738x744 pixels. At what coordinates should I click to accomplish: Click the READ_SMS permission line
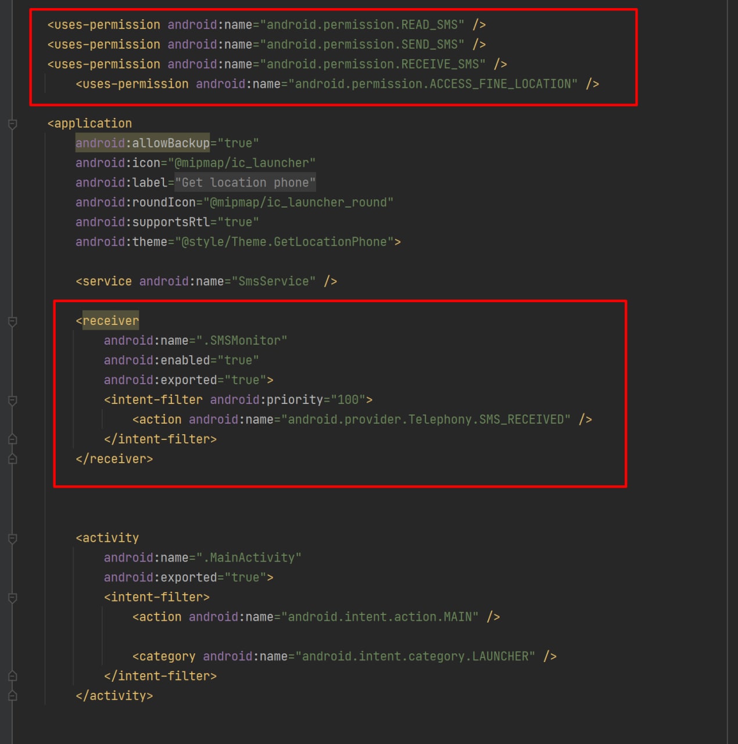(266, 25)
